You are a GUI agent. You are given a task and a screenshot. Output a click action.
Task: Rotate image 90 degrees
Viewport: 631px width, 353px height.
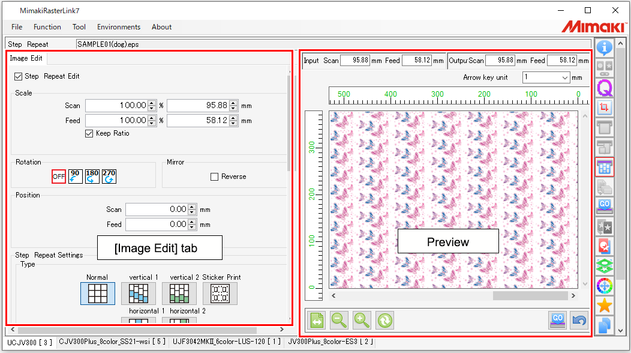point(76,176)
